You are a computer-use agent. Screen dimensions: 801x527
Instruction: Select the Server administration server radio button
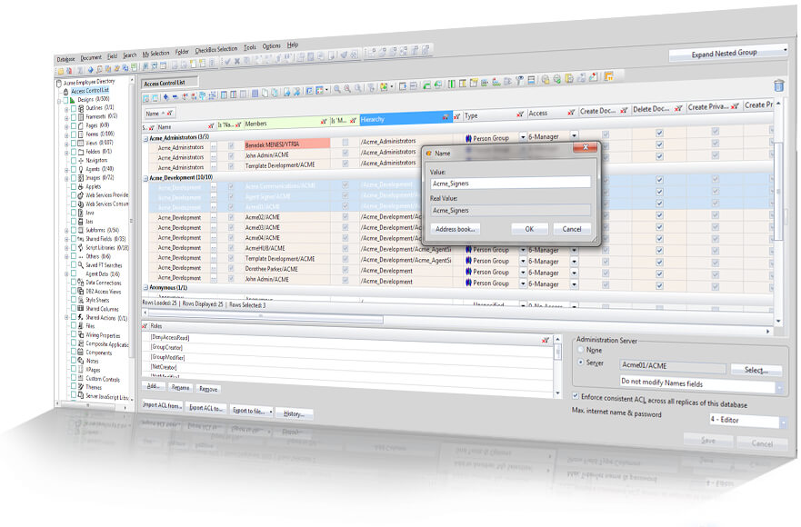pyautogui.click(x=581, y=362)
